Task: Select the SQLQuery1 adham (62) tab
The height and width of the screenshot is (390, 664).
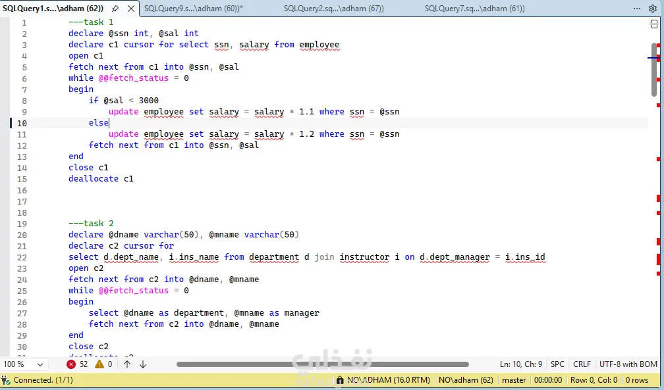Action: point(53,9)
